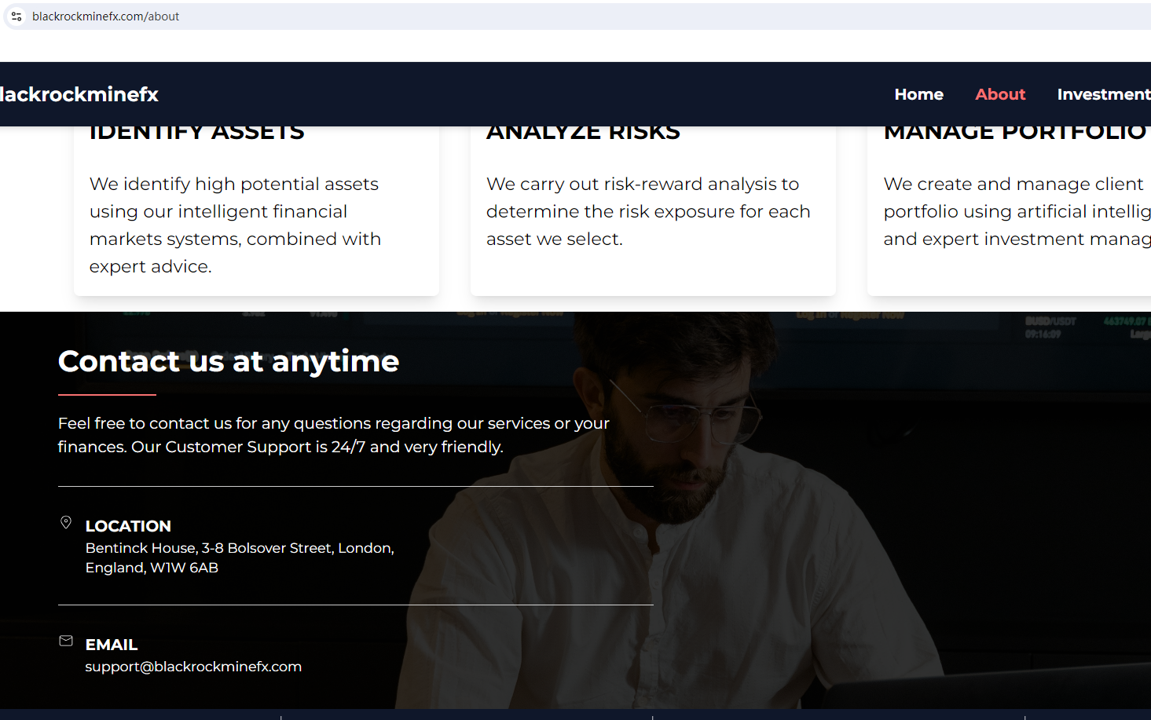Open the Investment menu item
This screenshot has height=720, width=1151.
pyautogui.click(x=1104, y=94)
